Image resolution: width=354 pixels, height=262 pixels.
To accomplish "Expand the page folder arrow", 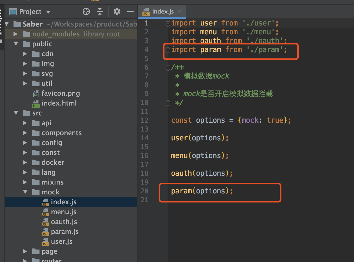I will click(25, 251).
